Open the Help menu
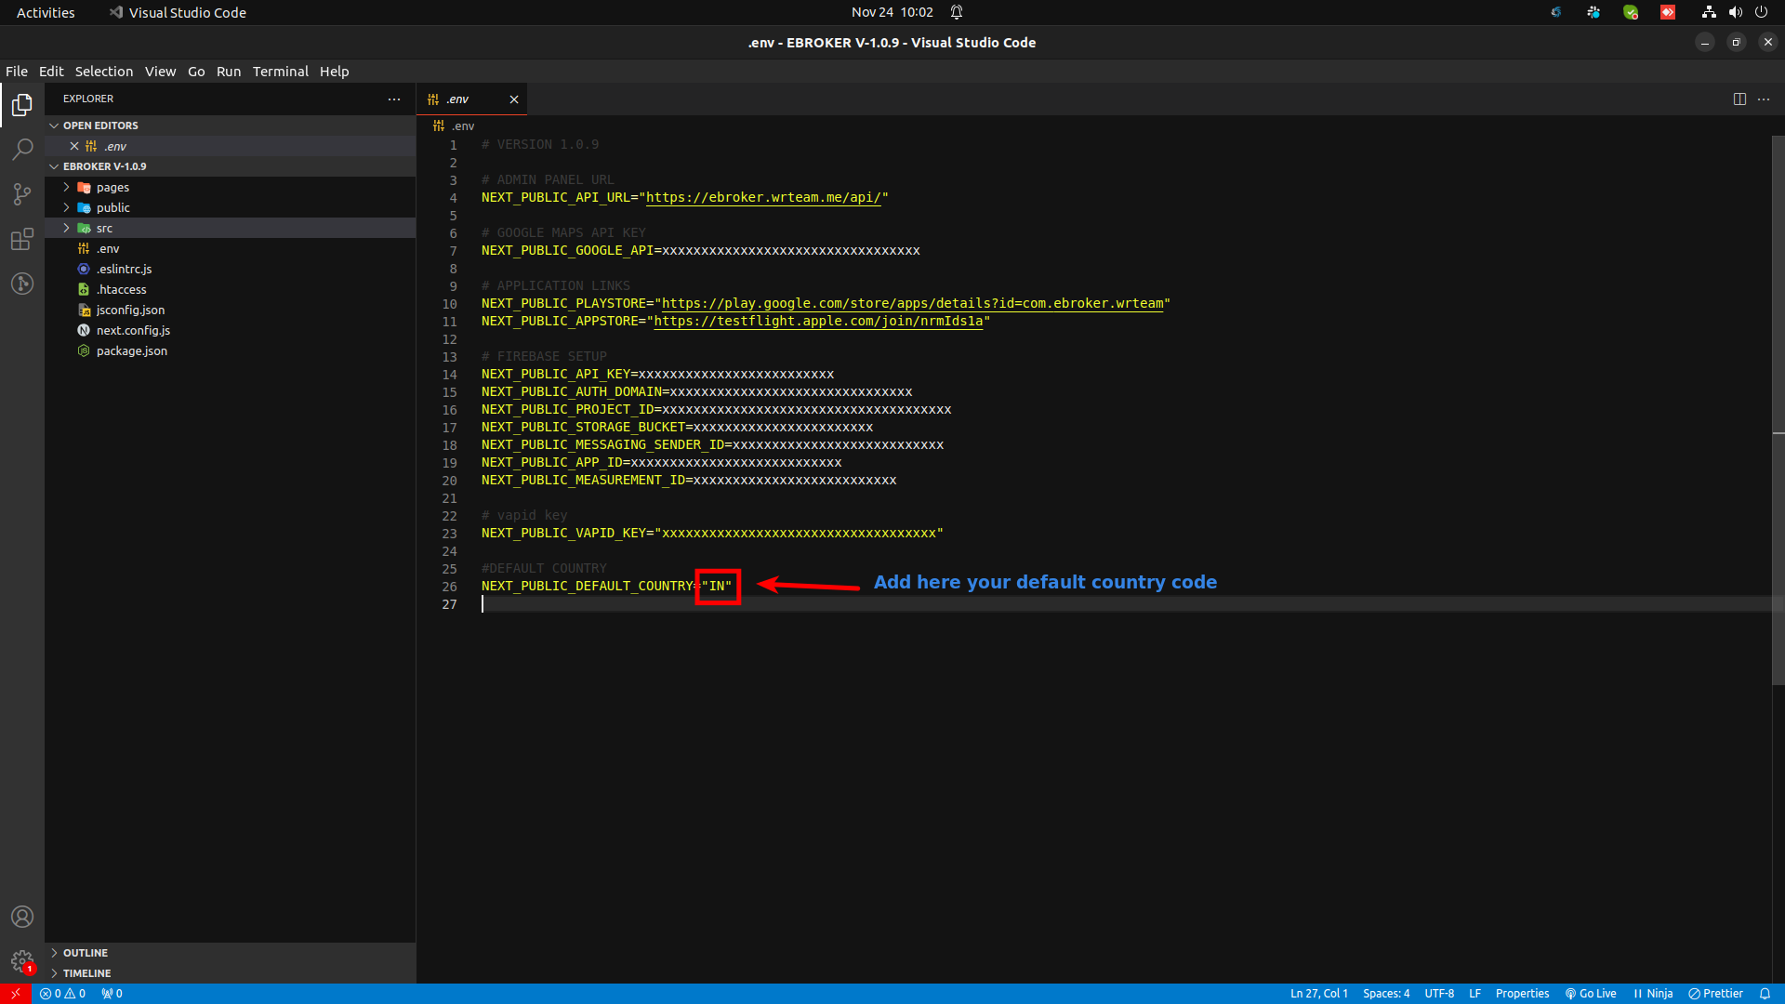Image resolution: width=1785 pixels, height=1004 pixels. point(335,72)
